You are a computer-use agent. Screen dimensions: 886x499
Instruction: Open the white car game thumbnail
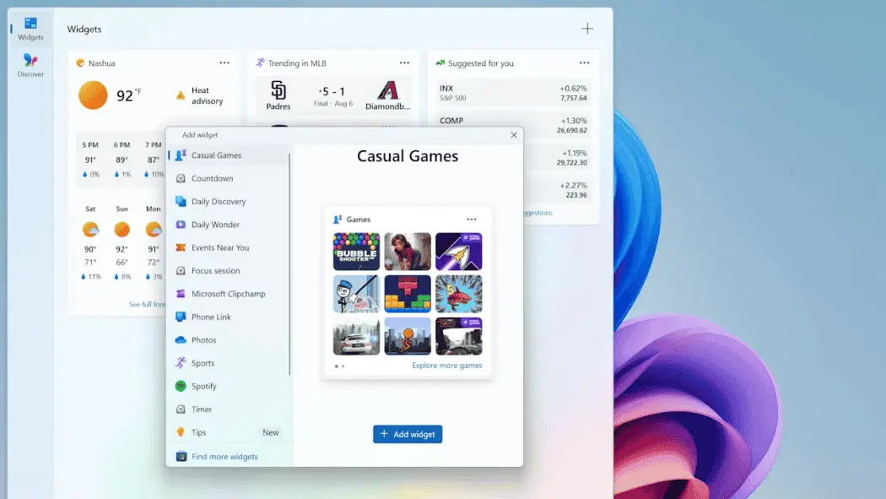(357, 336)
